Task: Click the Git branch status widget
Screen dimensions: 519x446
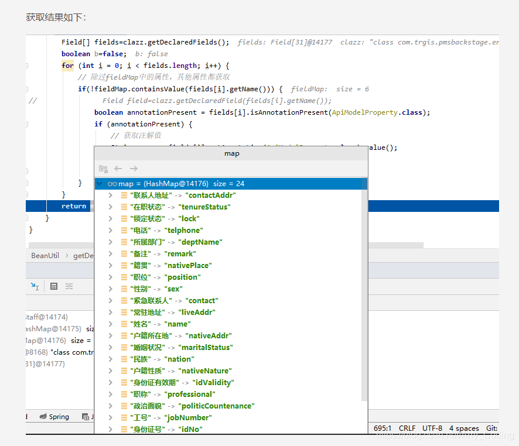Action: tap(492, 428)
